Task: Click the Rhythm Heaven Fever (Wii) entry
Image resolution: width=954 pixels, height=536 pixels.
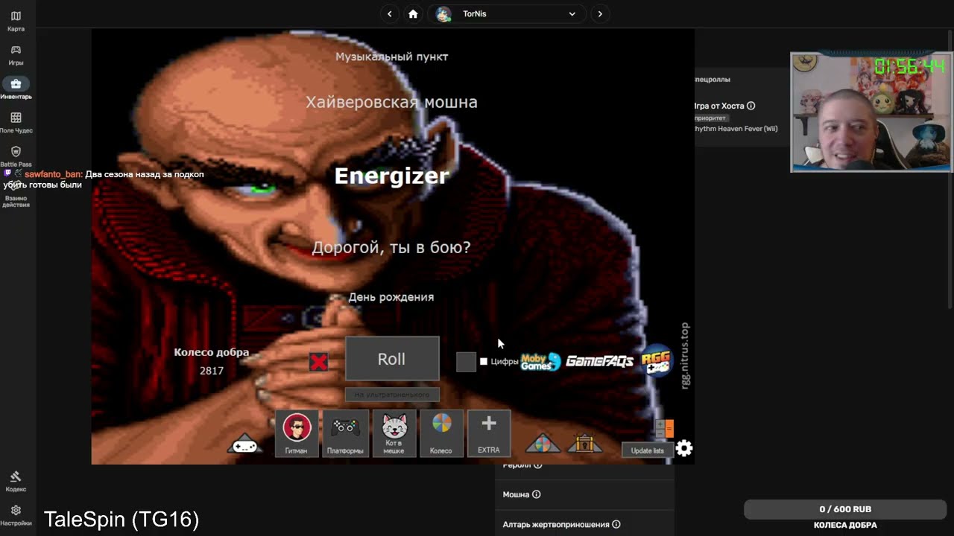Action: click(x=736, y=128)
